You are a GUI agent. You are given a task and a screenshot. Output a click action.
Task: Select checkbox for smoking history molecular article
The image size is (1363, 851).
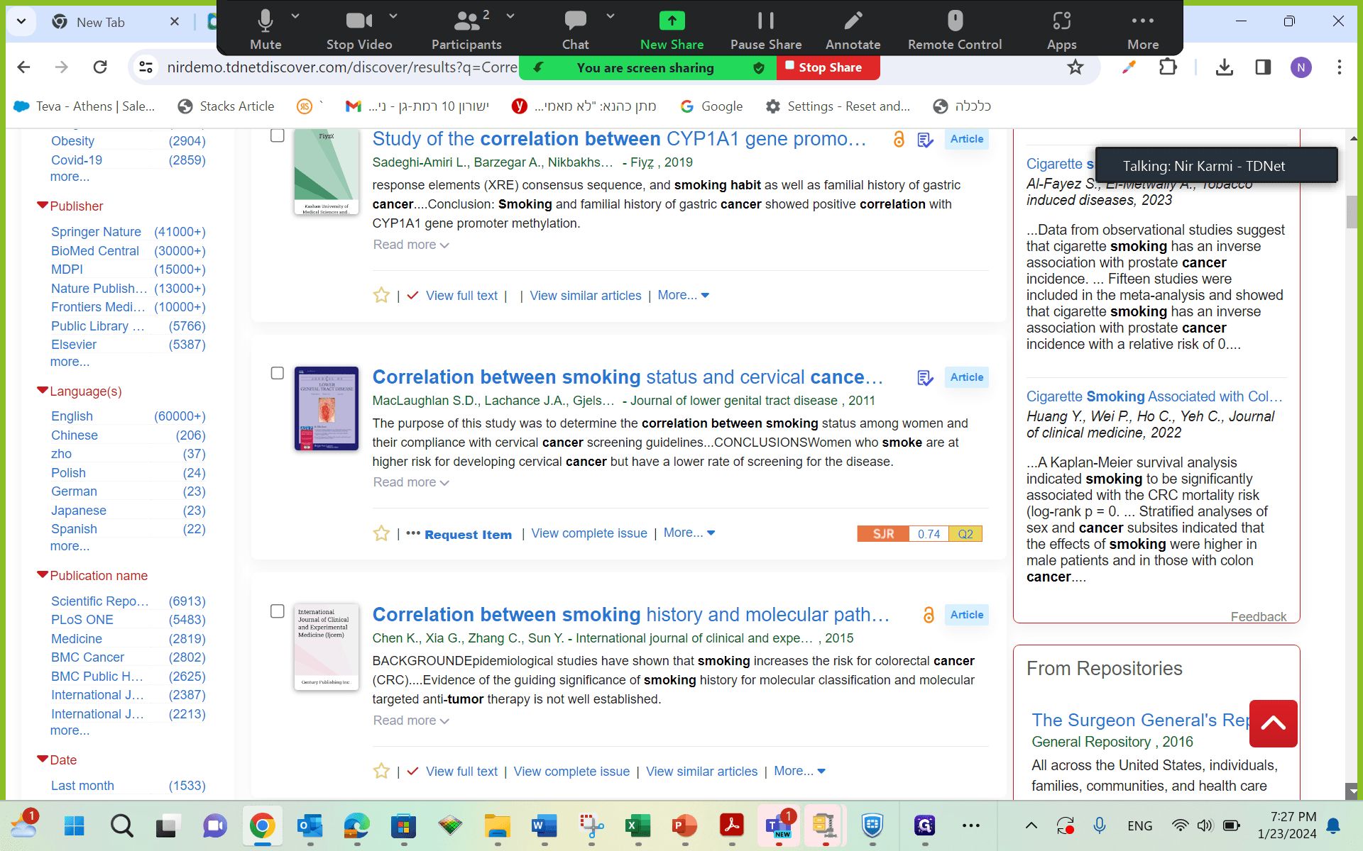tap(278, 611)
